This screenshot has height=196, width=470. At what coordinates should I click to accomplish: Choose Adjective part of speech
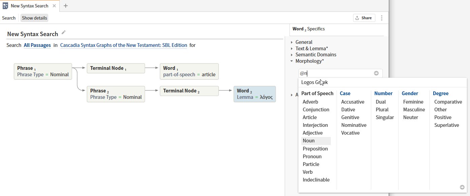click(313, 133)
